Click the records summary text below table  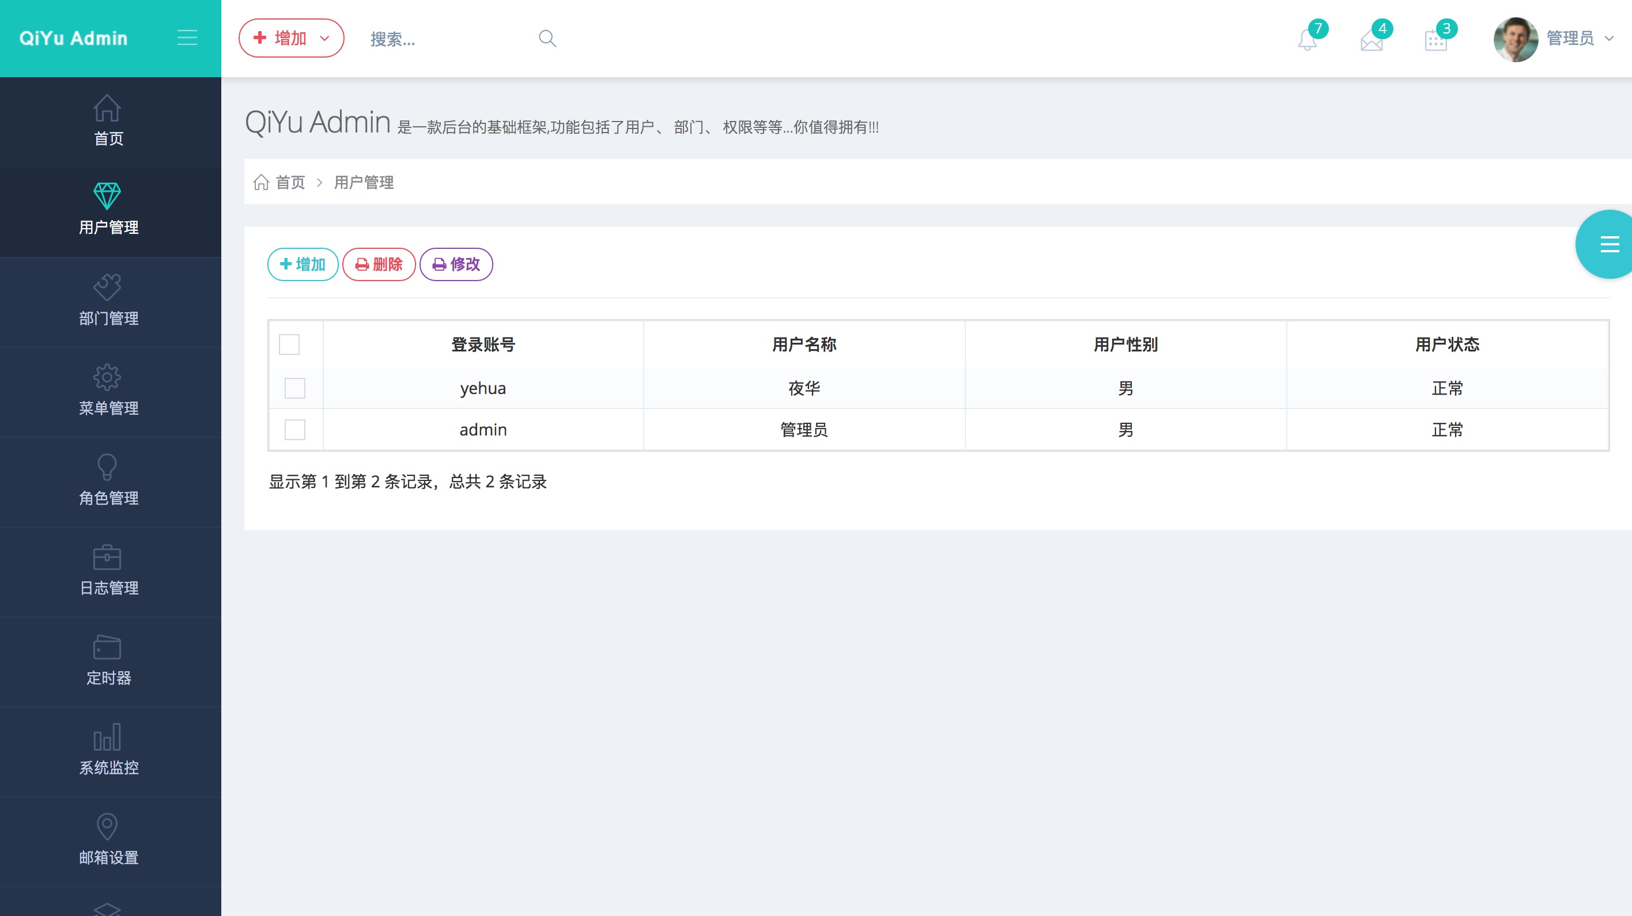[x=407, y=482]
